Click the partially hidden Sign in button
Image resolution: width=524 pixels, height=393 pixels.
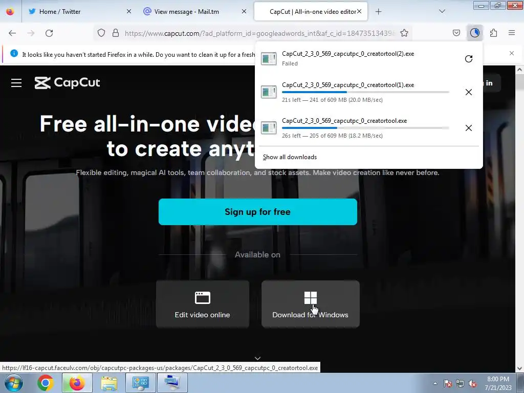coord(491,83)
